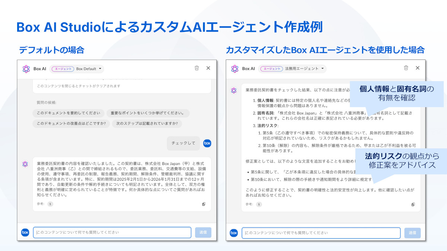Click the notice このコンテンツを閉じるとチャットがクリアされます
447x251 pixels.
click(79, 86)
